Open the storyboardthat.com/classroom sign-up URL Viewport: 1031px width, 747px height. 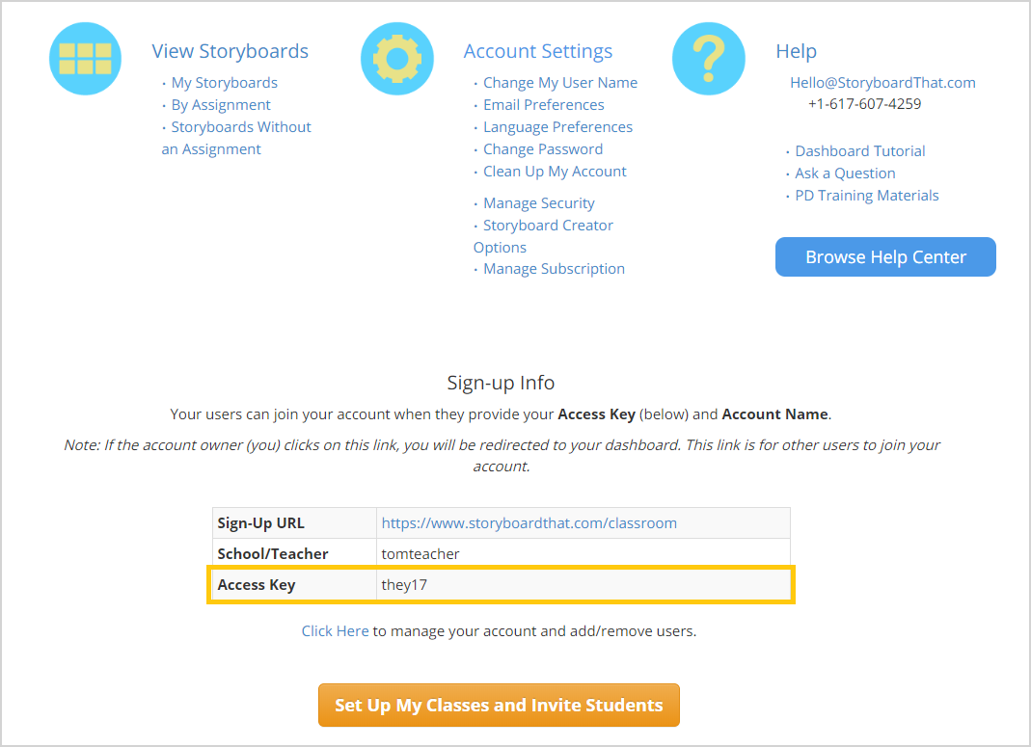click(529, 523)
